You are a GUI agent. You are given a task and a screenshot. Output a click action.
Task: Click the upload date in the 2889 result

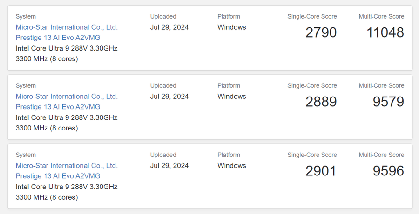169,97
